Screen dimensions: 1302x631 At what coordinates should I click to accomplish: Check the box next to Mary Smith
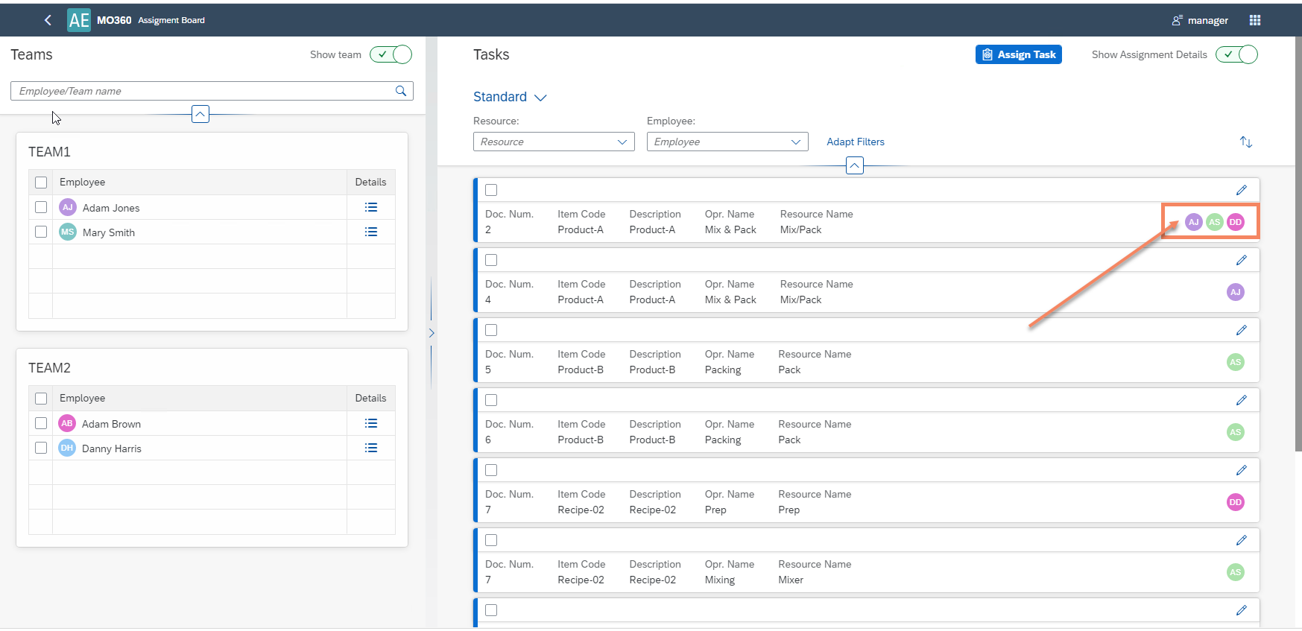point(41,232)
